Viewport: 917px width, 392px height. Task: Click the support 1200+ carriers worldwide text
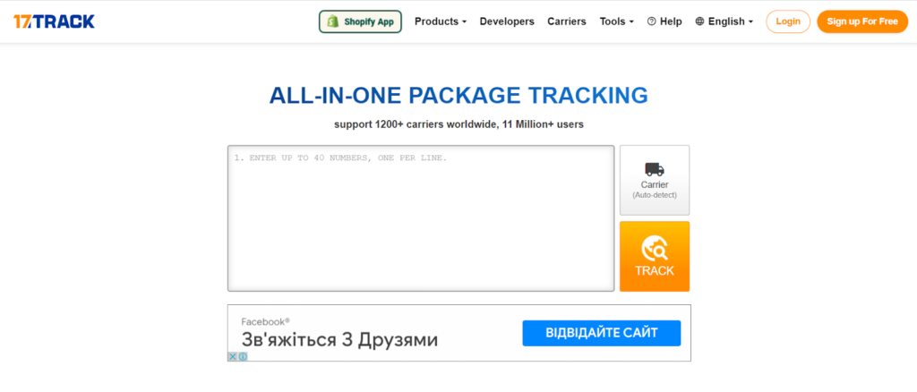pyautogui.click(x=458, y=124)
